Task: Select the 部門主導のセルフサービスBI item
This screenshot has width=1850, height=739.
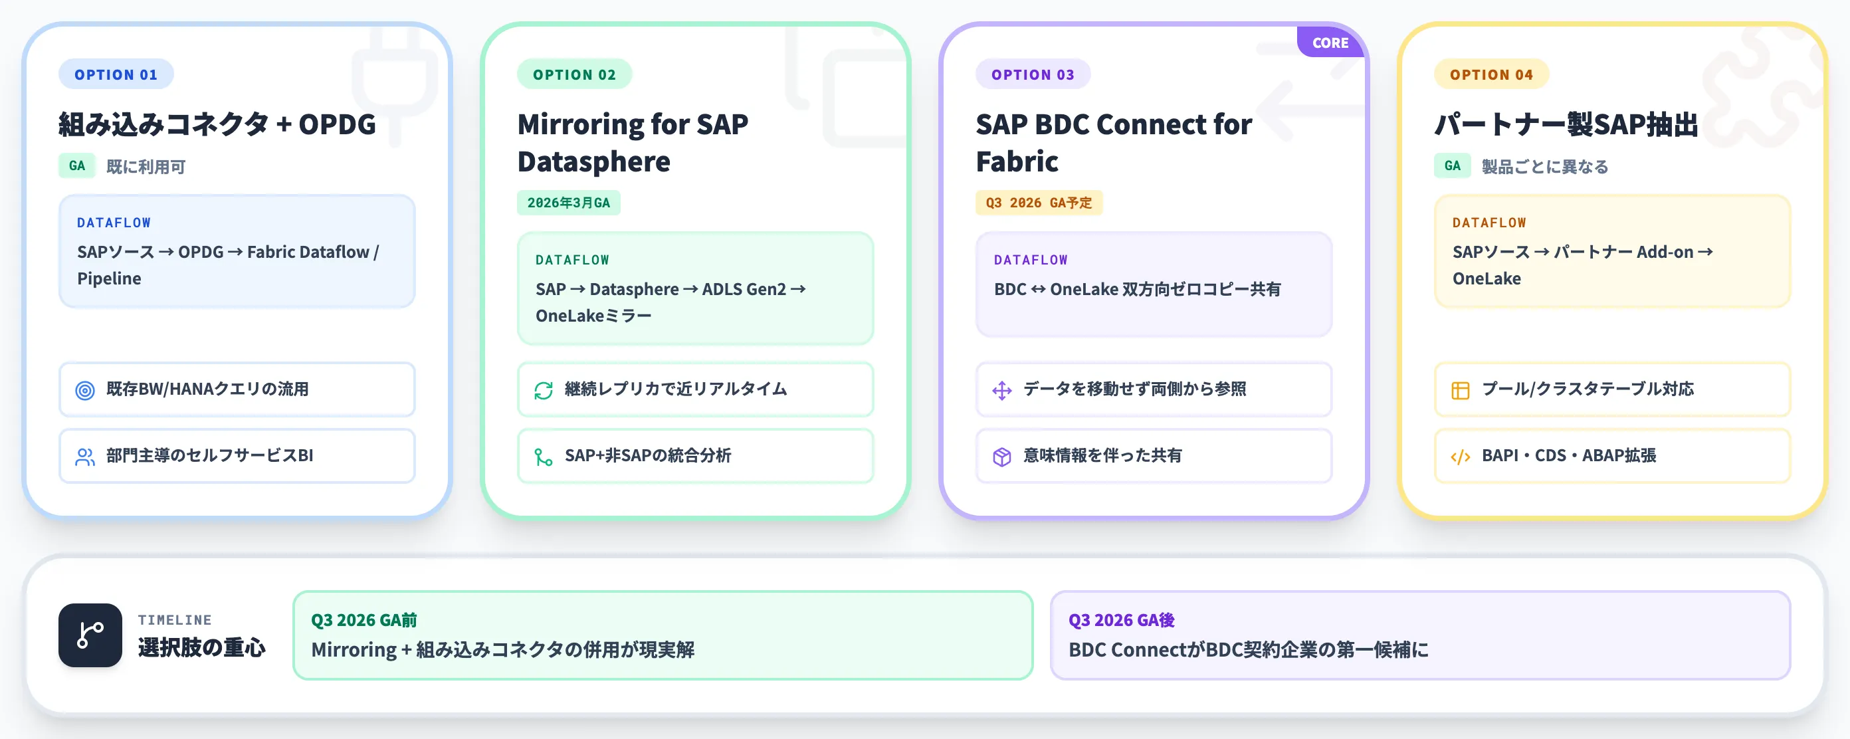Action: pyautogui.click(x=237, y=456)
